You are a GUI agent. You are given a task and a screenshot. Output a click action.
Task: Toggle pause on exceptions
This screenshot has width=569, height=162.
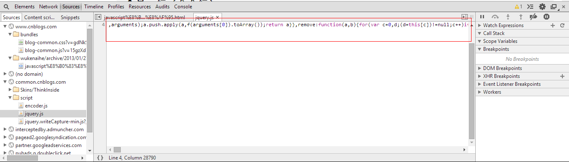point(546,17)
